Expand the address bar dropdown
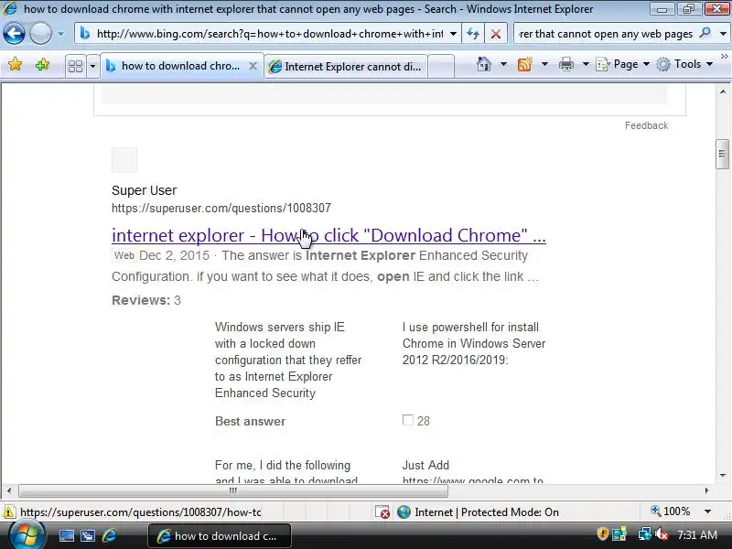Screen dimensions: 732x549 pyautogui.click(x=453, y=34)
